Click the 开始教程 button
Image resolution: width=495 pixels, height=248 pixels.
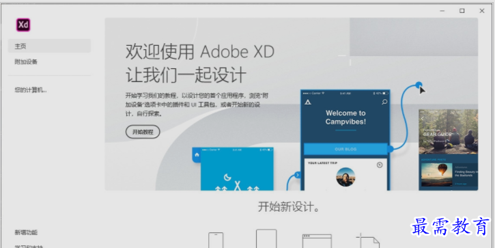click(x=143, y=132)
